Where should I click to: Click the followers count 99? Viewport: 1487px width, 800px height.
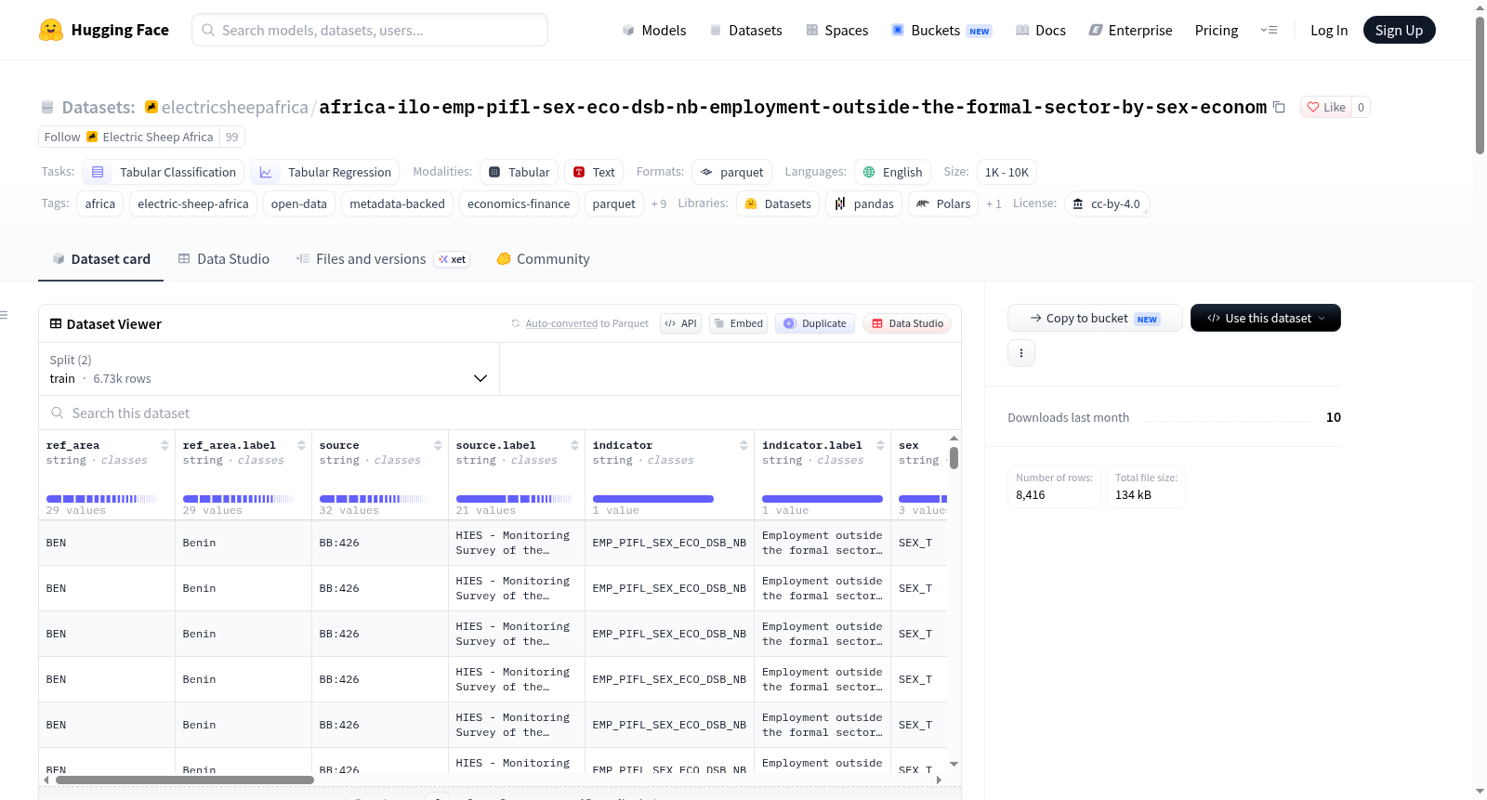click(232, 137)
